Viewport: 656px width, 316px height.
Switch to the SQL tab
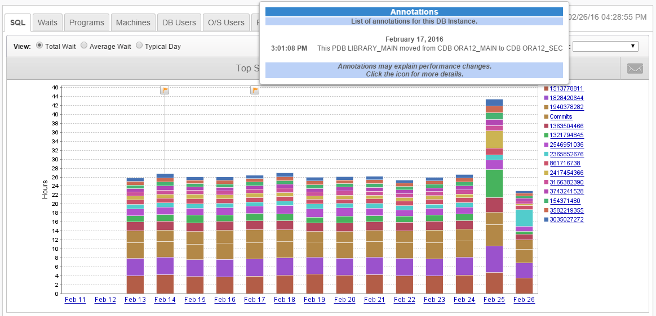[x=18, y=22]
